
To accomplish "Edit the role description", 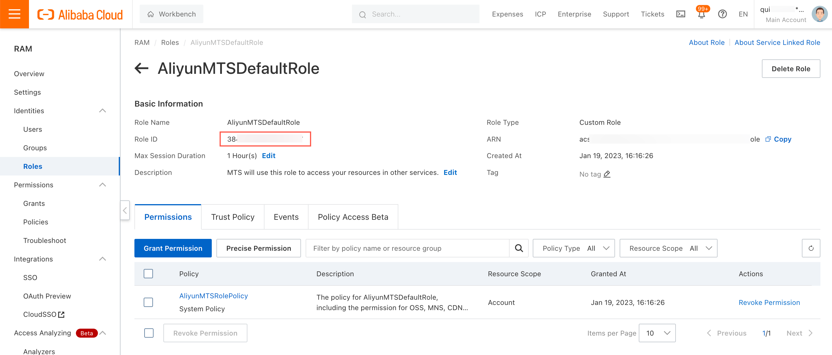I will pyautogui.click(x=450, y=173).
